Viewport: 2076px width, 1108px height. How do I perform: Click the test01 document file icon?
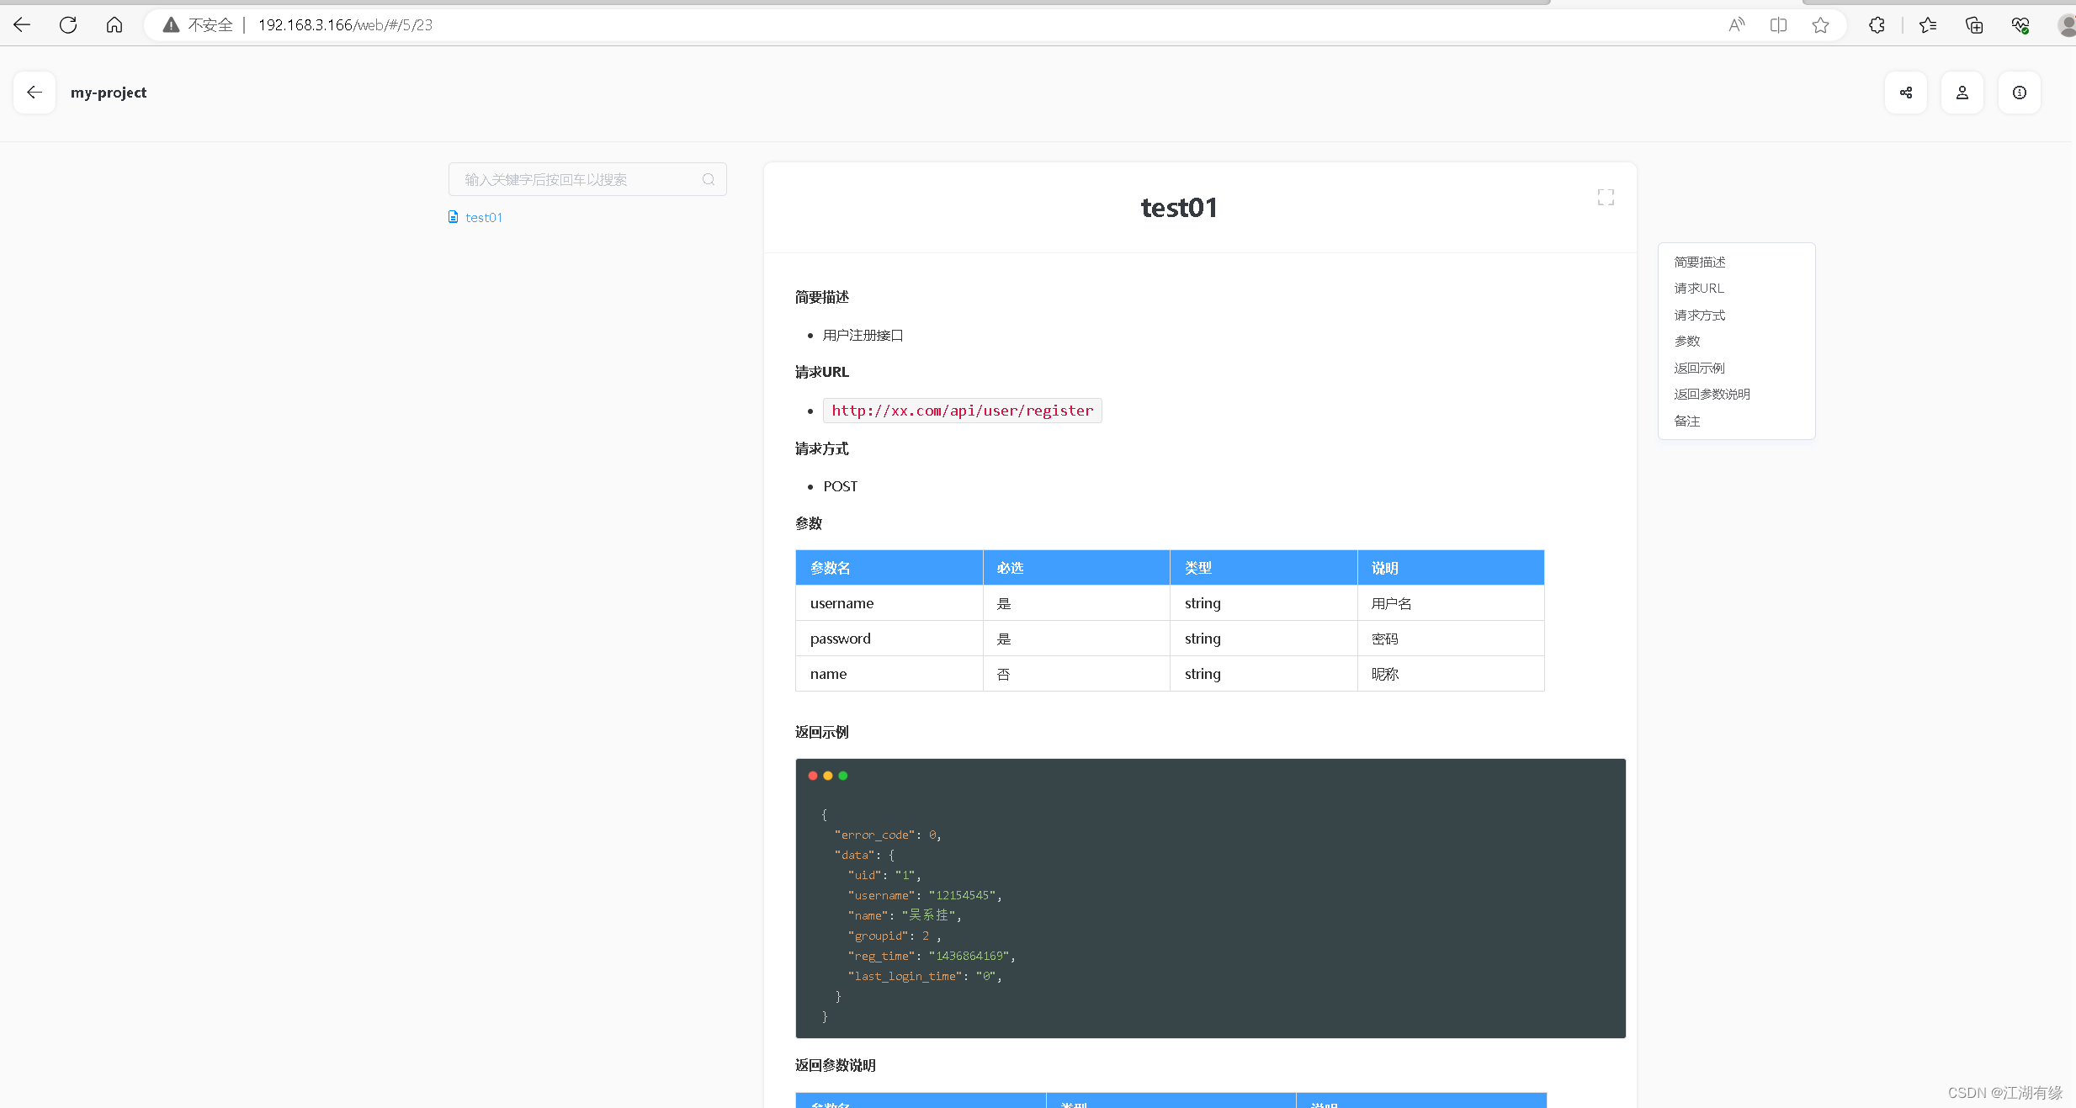point(454,217)
